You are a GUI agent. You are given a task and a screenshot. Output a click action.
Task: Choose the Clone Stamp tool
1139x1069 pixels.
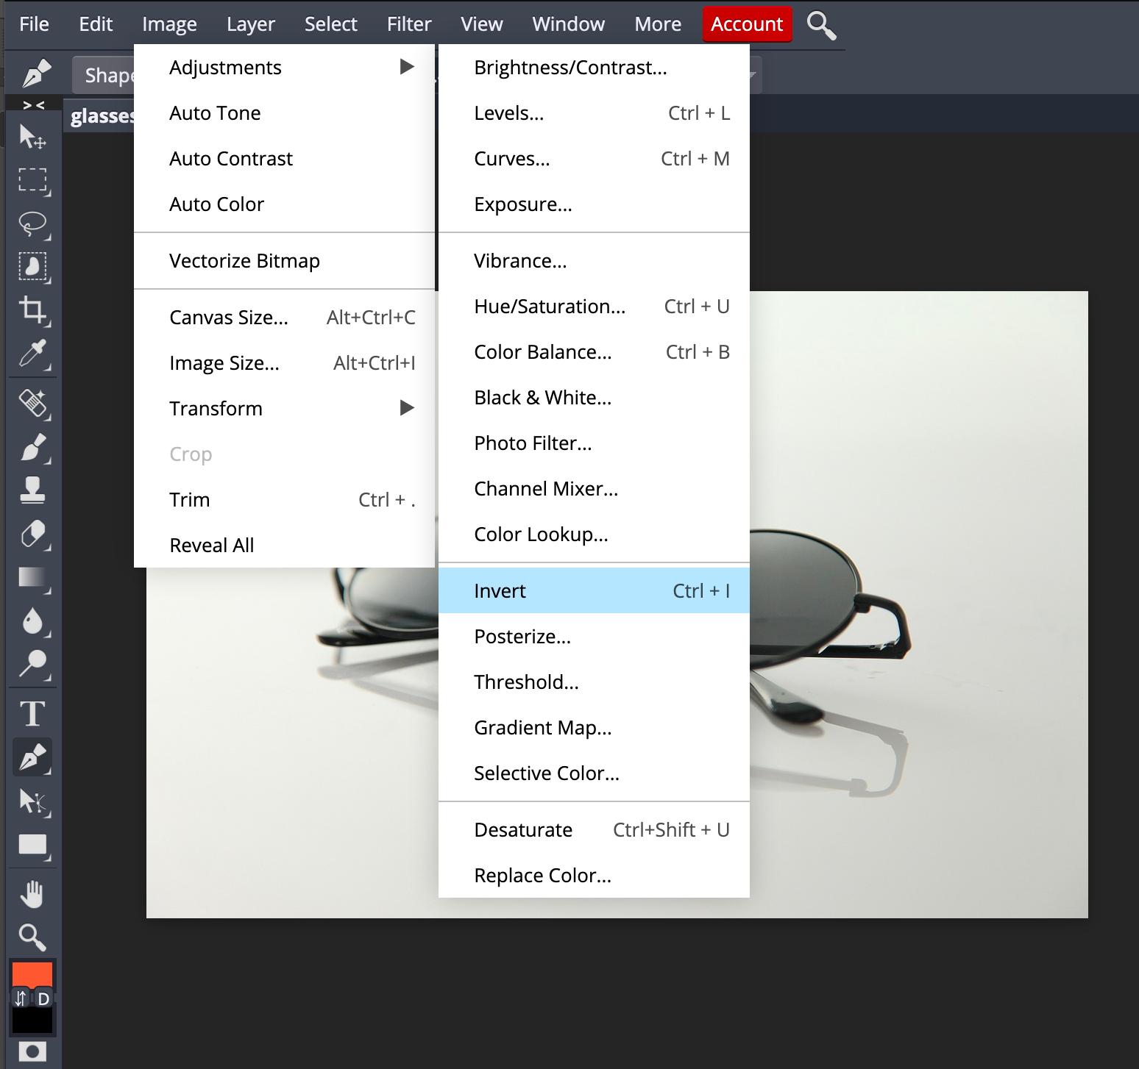(x=32, y=490)
